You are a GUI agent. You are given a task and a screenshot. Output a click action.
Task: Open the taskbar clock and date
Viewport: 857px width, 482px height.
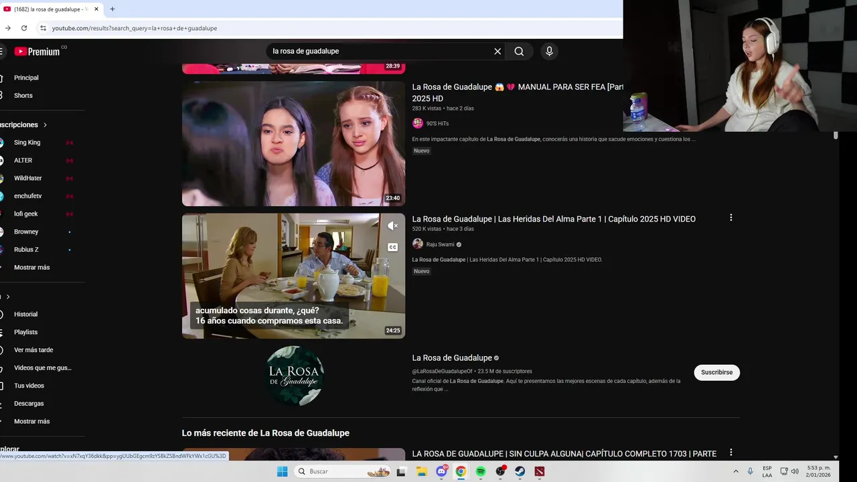(819, 471)
